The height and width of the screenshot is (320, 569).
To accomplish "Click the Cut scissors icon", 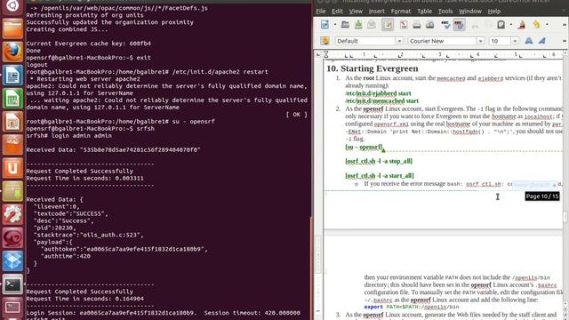I will 474,25.
